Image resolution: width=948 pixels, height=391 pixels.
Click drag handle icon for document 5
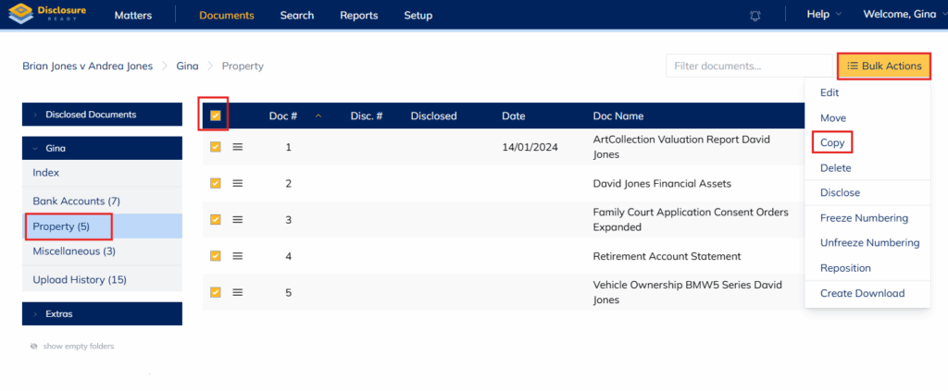(x=238, y=292)
